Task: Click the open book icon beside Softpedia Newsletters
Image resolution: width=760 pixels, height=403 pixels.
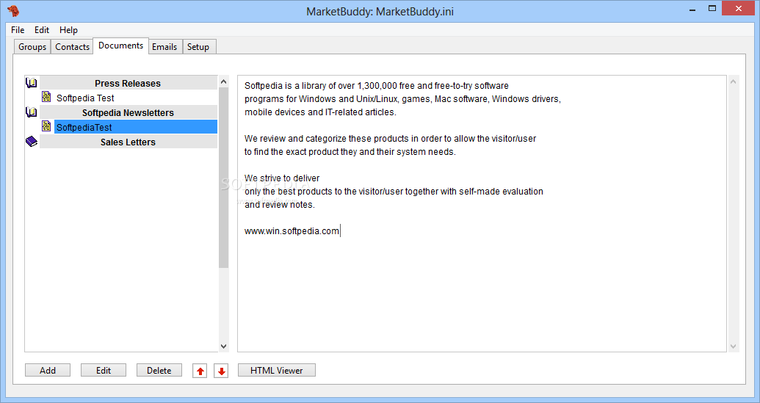Action: (x=32, y=112)
